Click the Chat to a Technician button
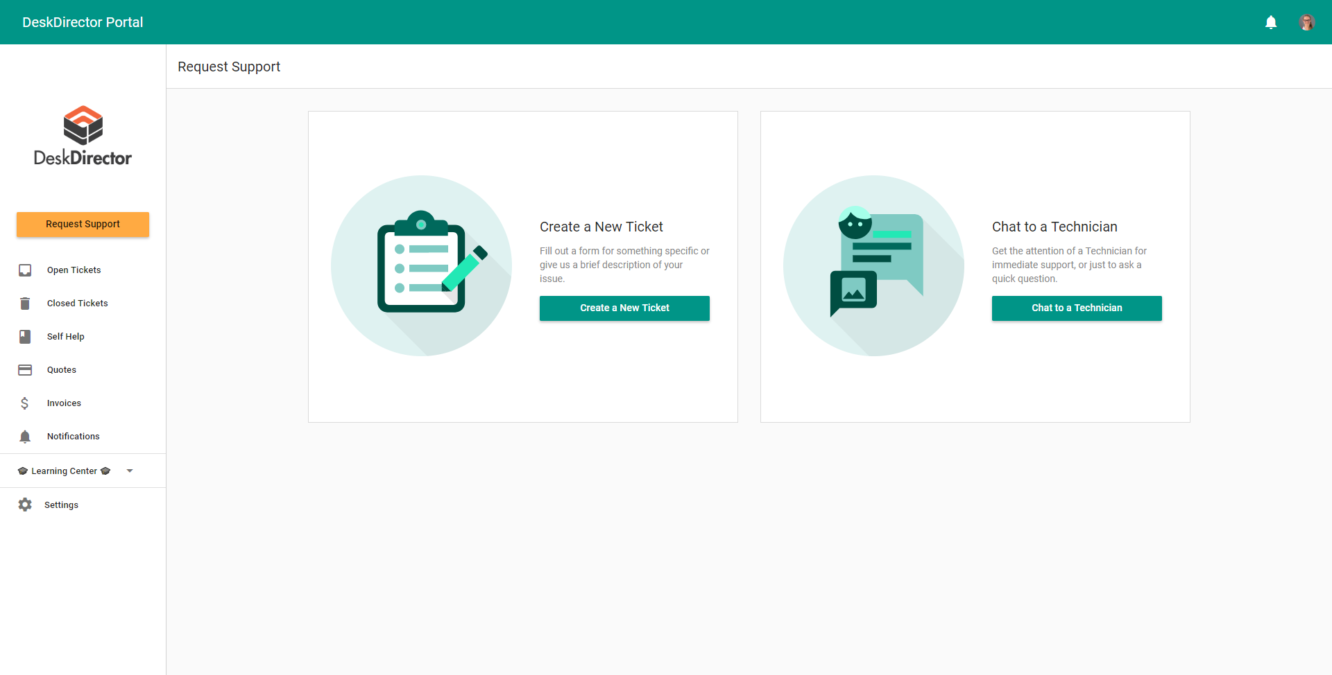 click(x=1077, y=308)
